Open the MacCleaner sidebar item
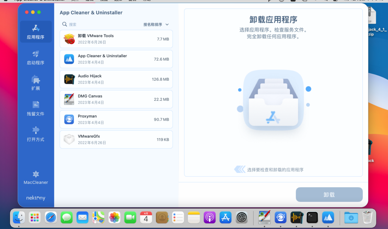This screenshot has height=229, width=388. (36, 178)
